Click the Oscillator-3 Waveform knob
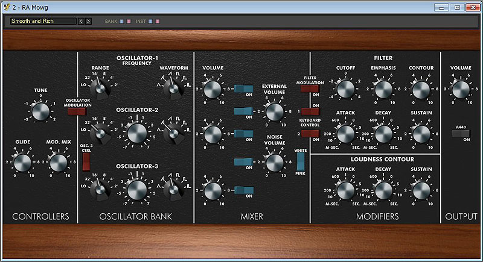 pyautogui.click(x=173, y=190)
